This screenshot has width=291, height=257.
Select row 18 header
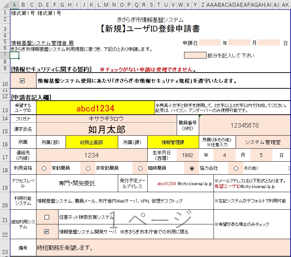[5, 168]
